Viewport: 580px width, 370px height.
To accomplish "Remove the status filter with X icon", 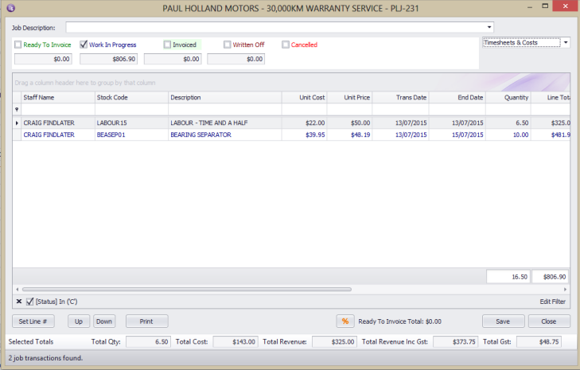I will pyautogui.click(x=19, y=302).
